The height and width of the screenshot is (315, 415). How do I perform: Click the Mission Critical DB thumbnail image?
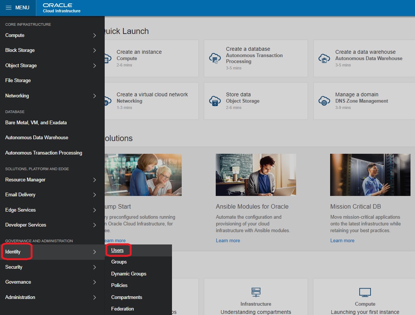click(x=370, y=175)
